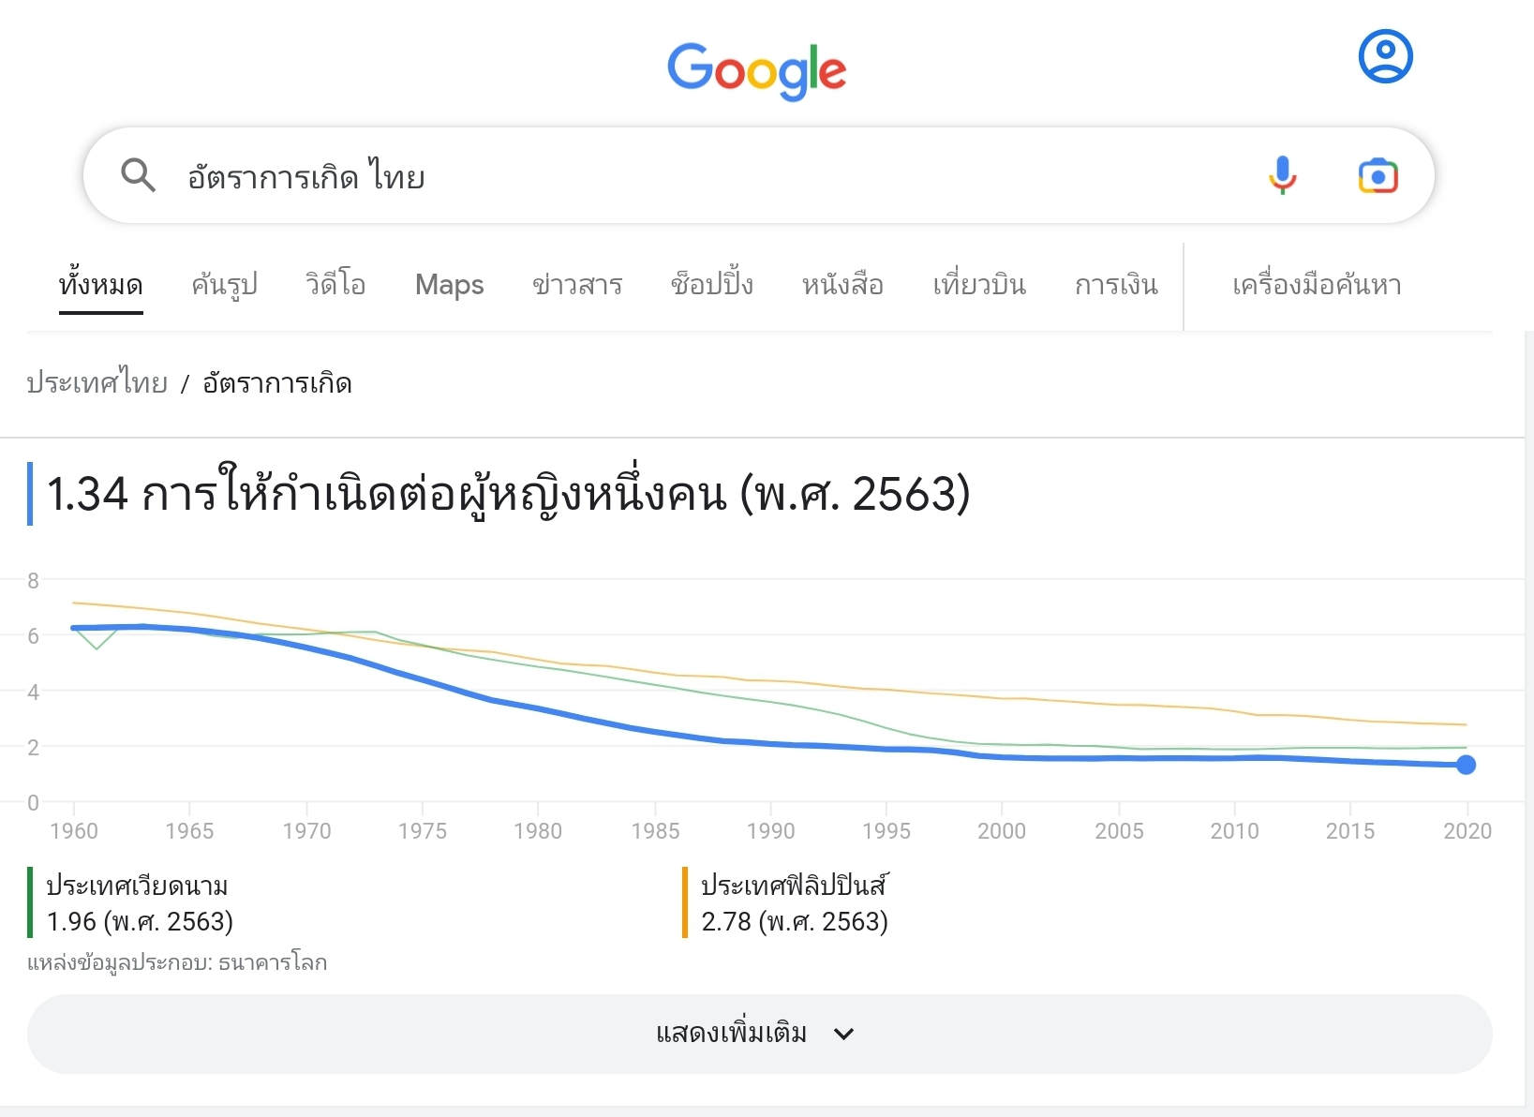Click the search magnifying glass icon
The image size is (1534, 1117).
[138, 175]
